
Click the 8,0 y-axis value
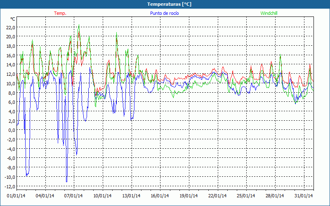(x=12, y=93)
